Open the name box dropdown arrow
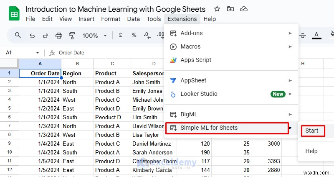Screen dimensions: 334x177 [38, 53]
